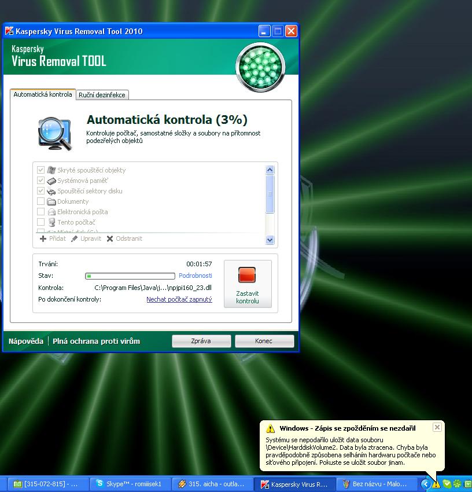This screenshot has width=472, height=492.
Task: Expand hidden tray icons with the arrow
Action: click(x=426, y=484)
